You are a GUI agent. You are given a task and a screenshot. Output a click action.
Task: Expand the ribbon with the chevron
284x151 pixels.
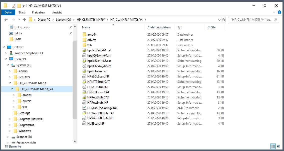tap(274, 12)
